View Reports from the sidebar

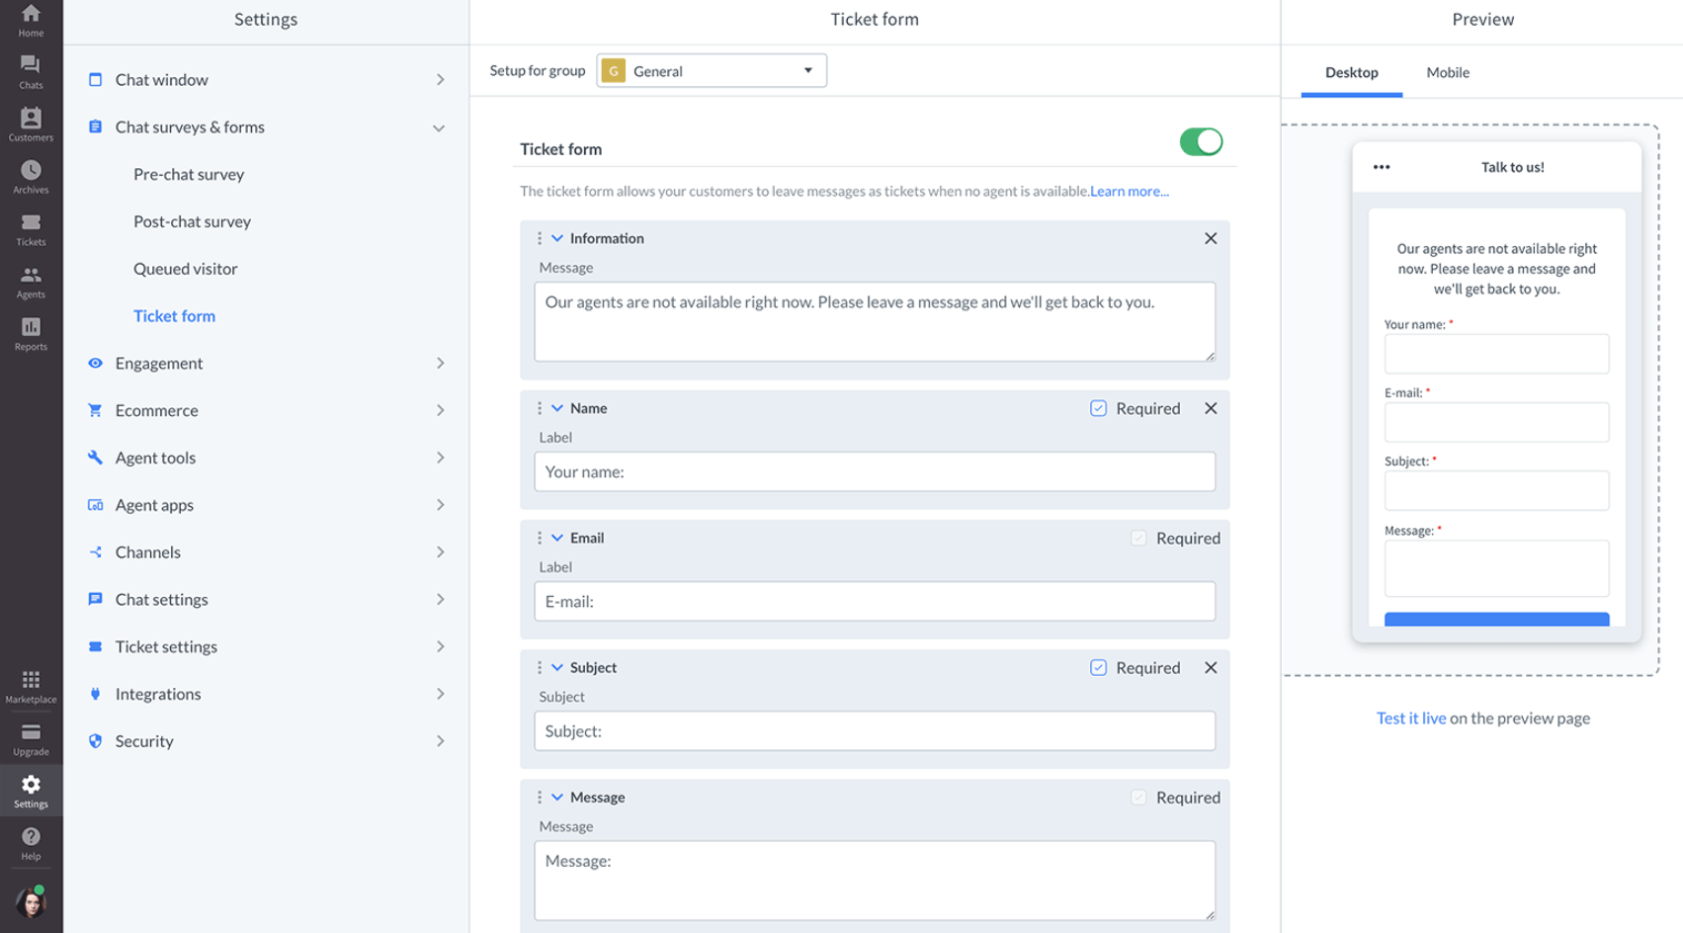click(x=31, y=333)
